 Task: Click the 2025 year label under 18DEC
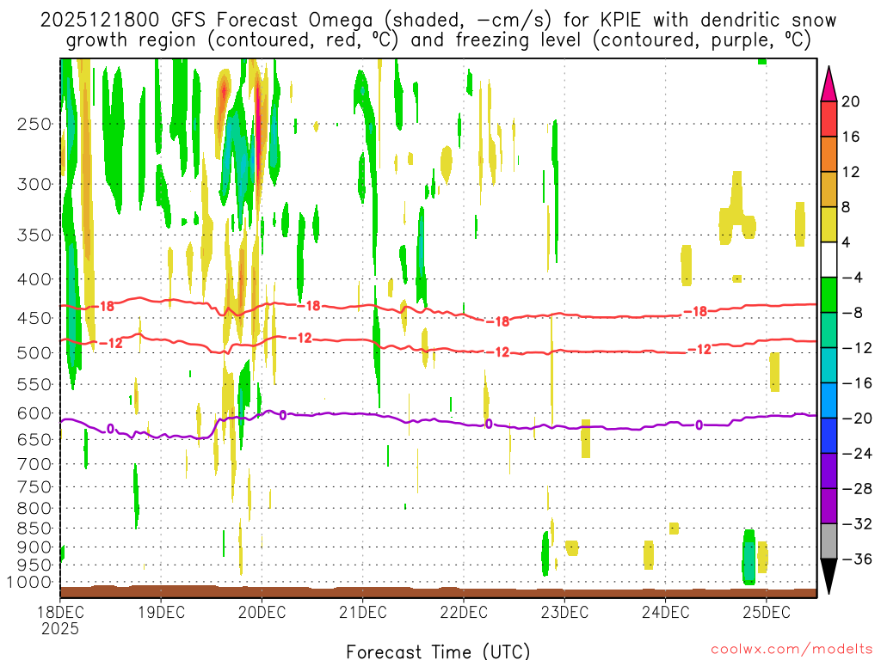point(60,628)
